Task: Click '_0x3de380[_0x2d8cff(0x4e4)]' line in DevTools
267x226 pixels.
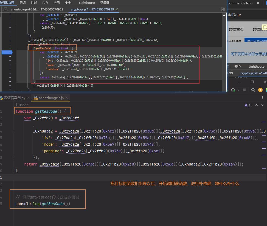Action: (x=93, y=40)
